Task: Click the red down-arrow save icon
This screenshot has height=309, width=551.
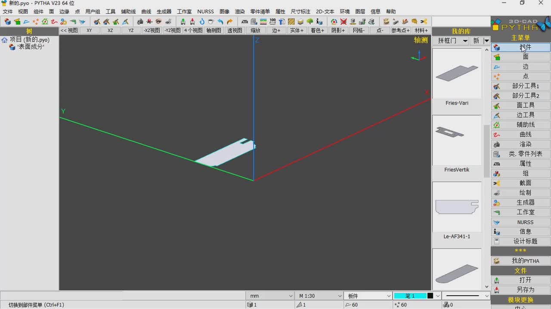Action: point(192,21)
